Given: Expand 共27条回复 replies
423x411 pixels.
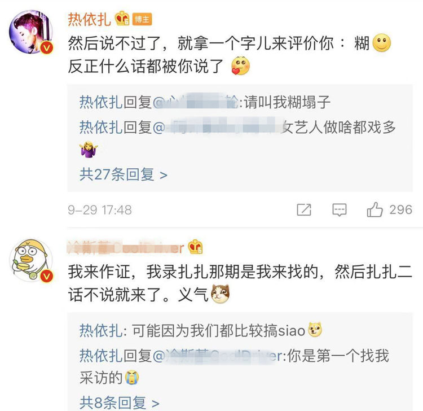Looking at the screenshot, I should pyautogui.click(x=124, y=174).
